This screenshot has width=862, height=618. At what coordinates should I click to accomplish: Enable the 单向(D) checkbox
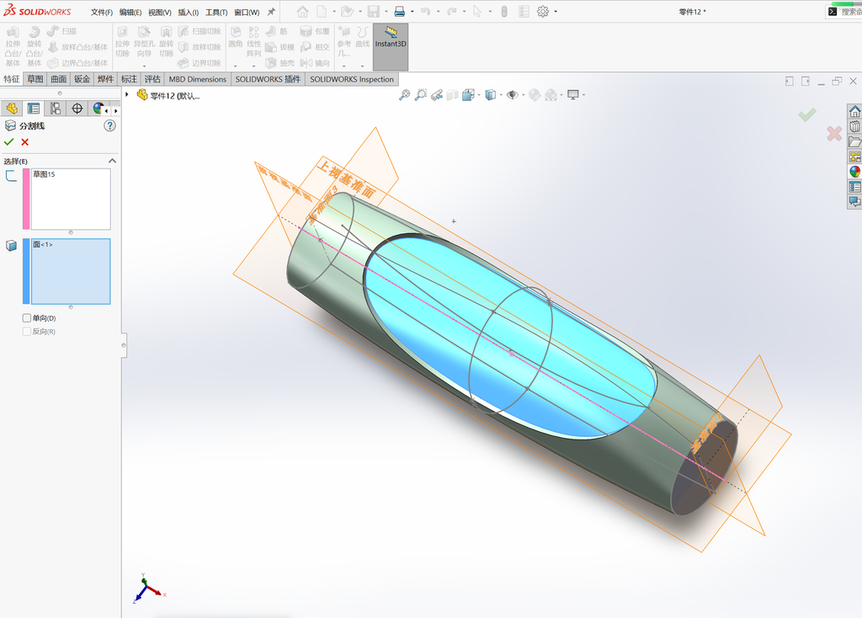26,317
